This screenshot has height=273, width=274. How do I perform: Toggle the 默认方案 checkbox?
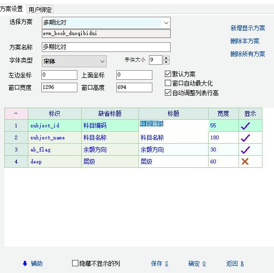click(x=168, y=74)
